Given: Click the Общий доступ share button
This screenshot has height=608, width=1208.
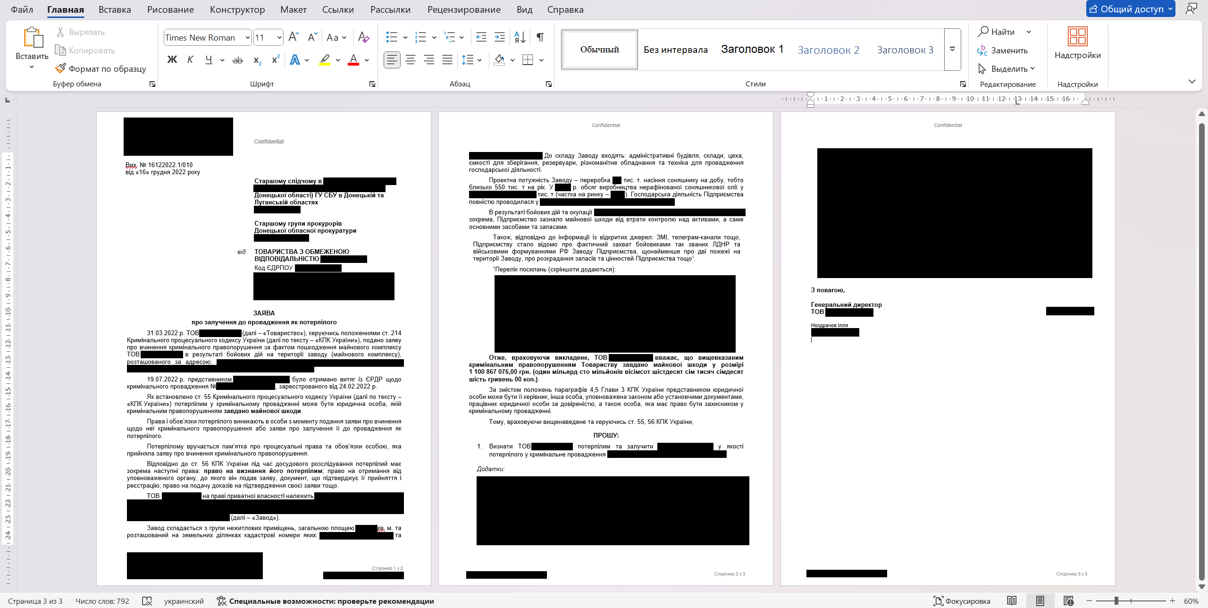Looking at the screenshot, I should 1131,9.
